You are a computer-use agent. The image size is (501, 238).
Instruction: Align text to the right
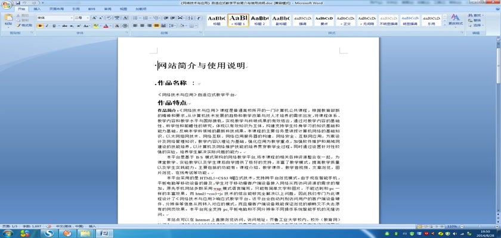pyautogui.click(x=149, y=26)
